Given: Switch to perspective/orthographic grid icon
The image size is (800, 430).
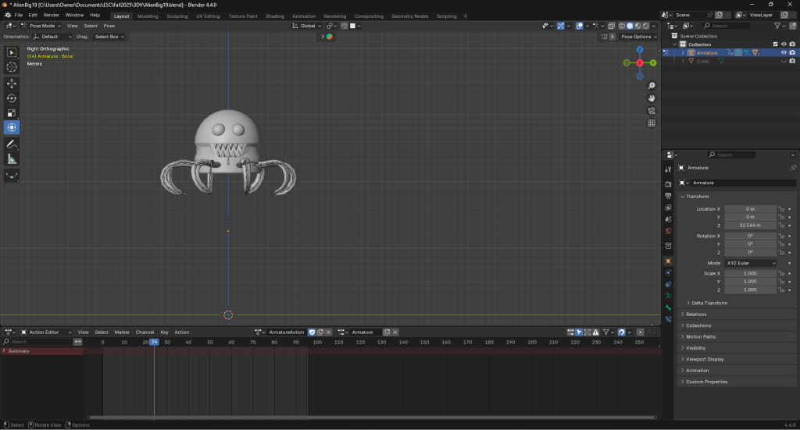Looking at the screenshot, I should [x=652, y=123].
